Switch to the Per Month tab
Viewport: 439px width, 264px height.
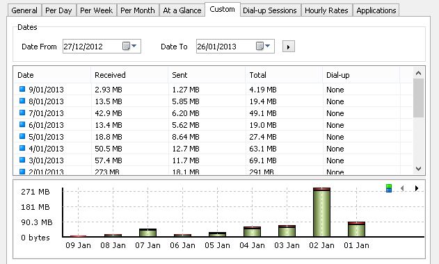pyautogui.click(x=138, y=10)
